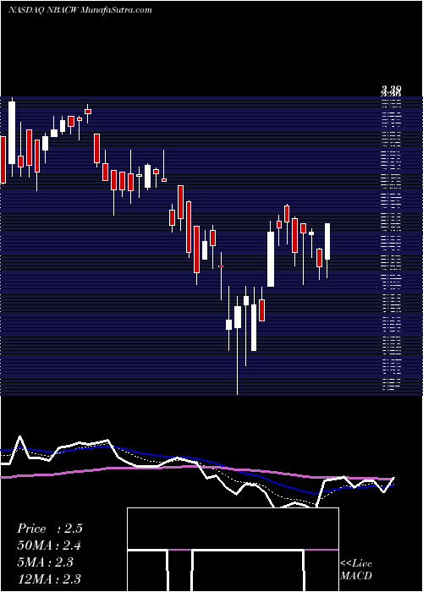
Task: Click the '12MA : 2.3' value text
Action: tap(49, 578)
